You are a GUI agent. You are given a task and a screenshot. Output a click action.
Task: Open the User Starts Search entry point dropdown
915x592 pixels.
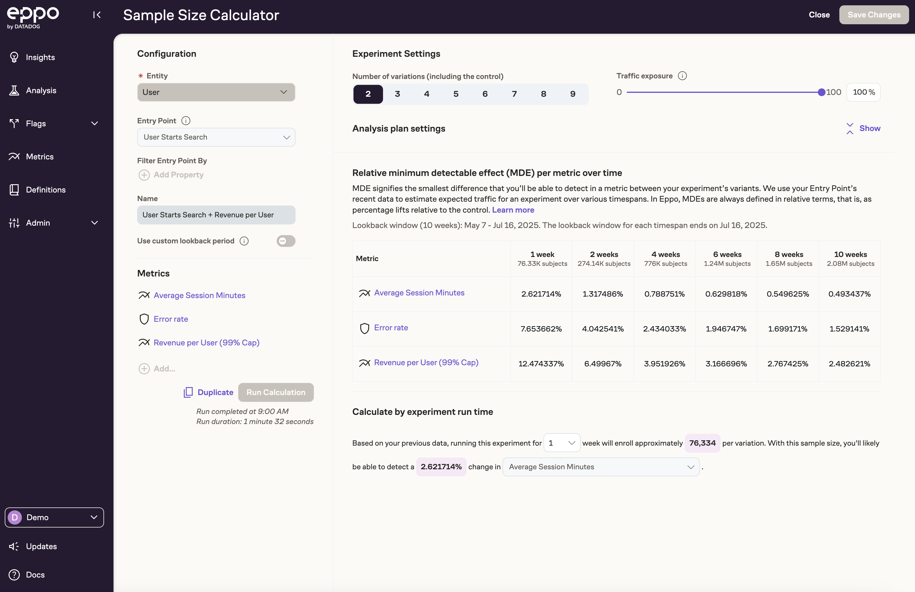pos(216,137)
